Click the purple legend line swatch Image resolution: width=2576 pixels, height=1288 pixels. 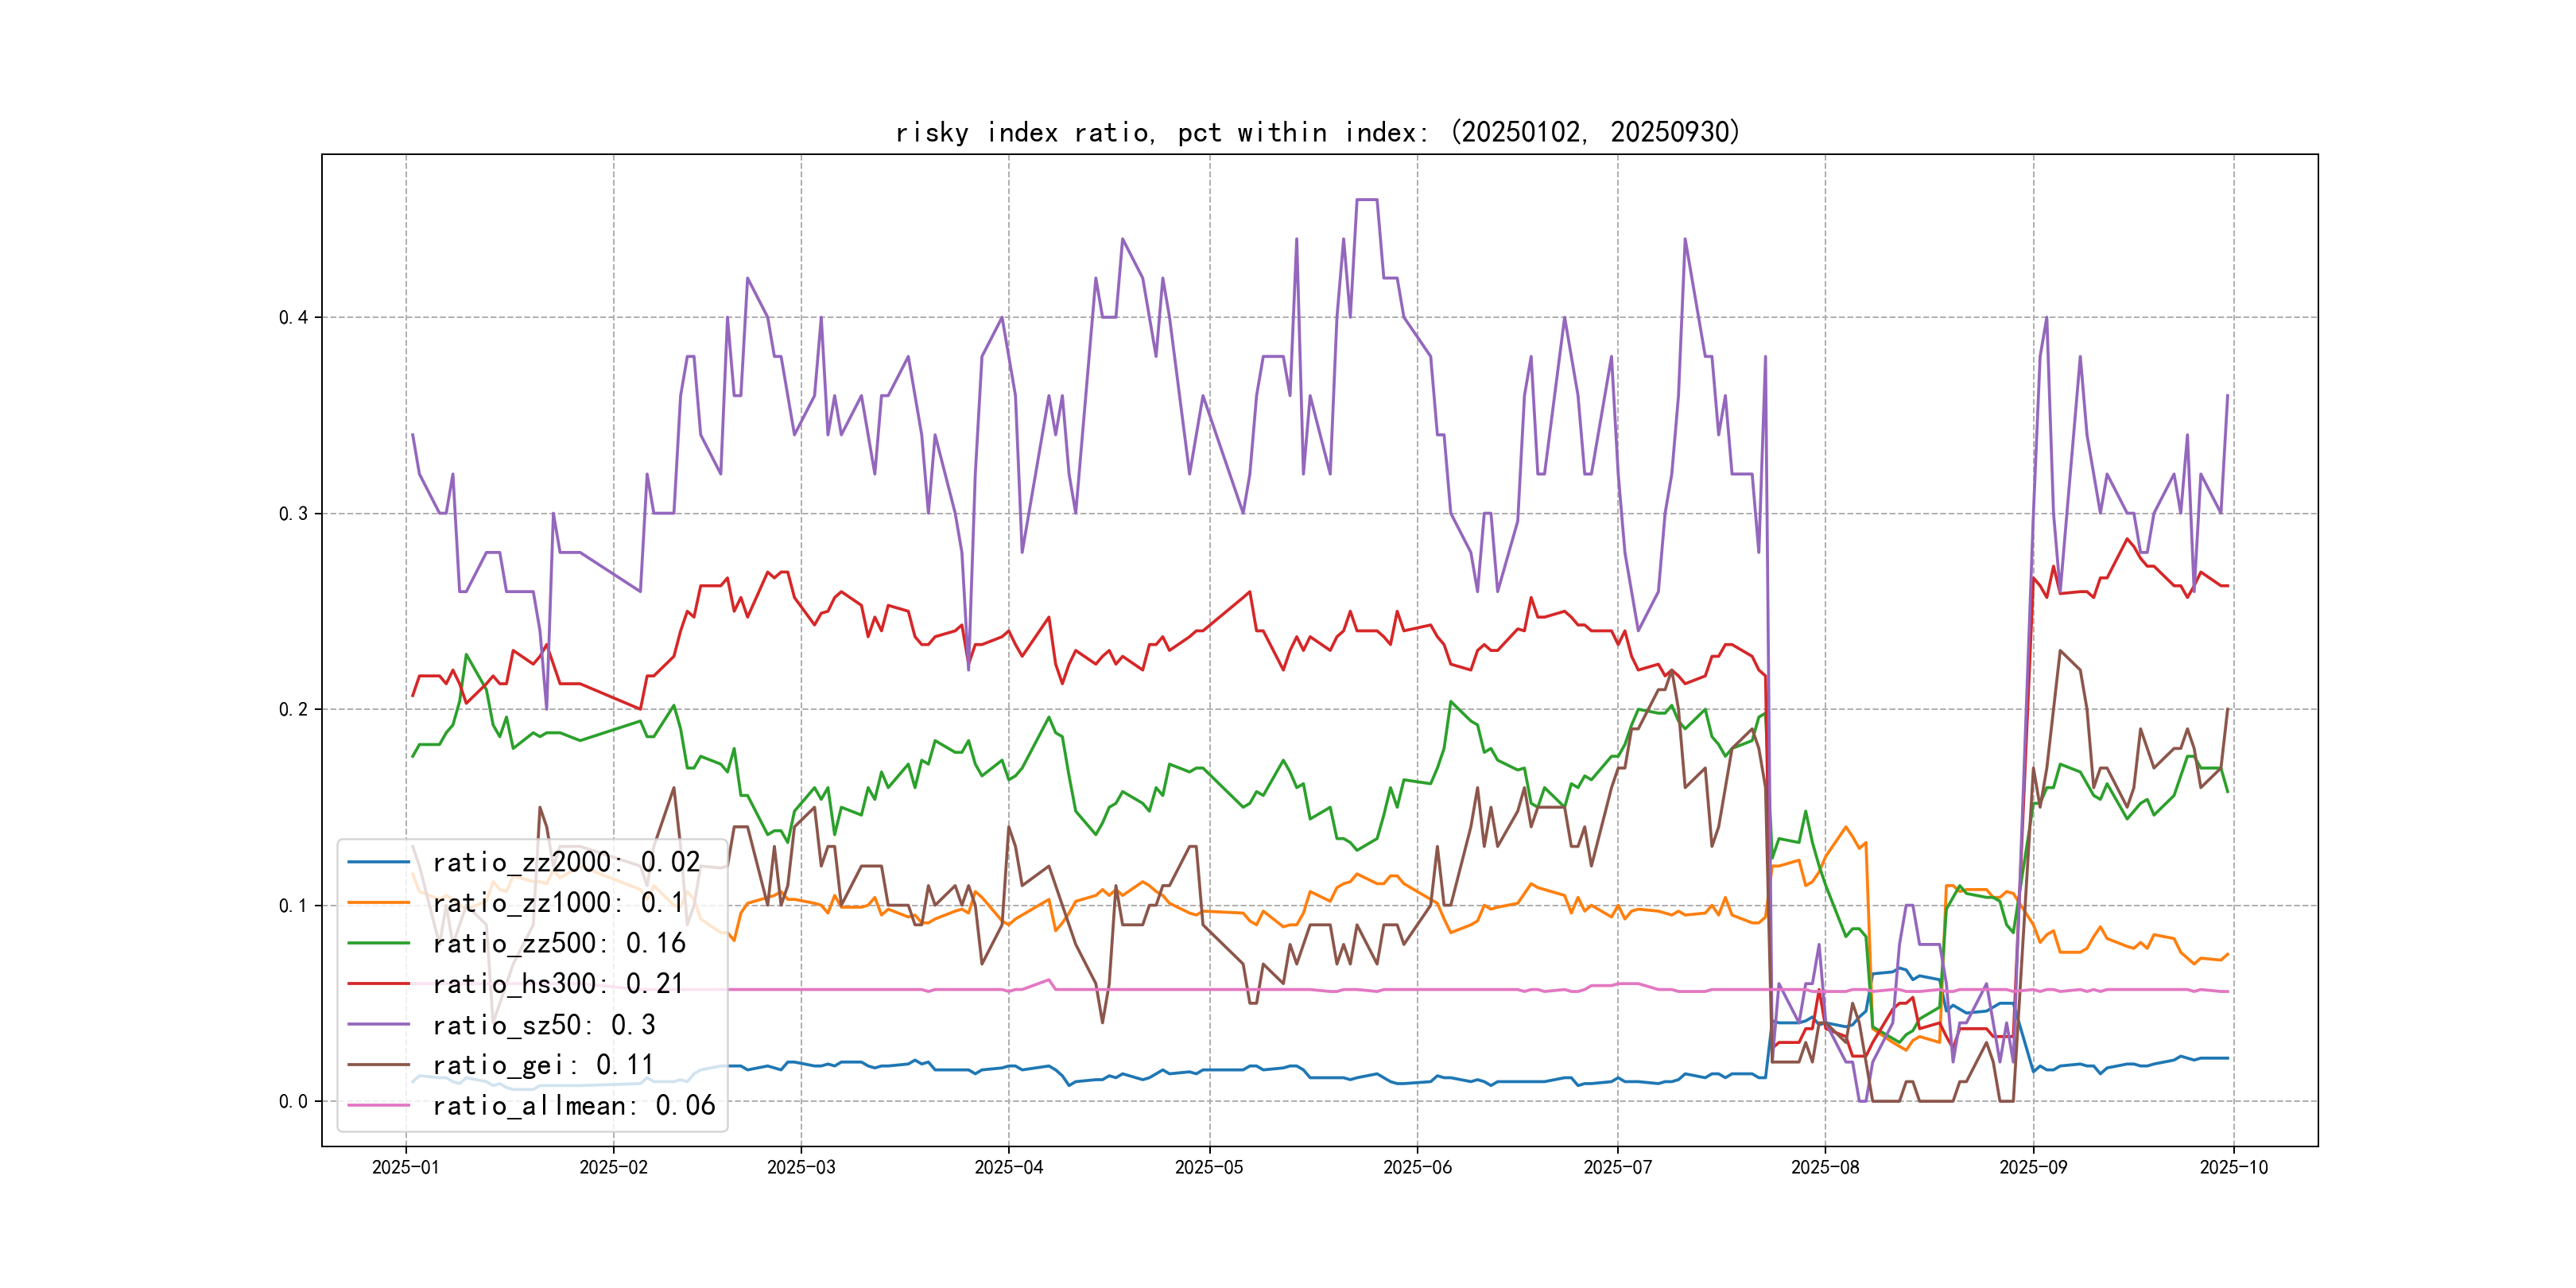[x=379, y=1025]
